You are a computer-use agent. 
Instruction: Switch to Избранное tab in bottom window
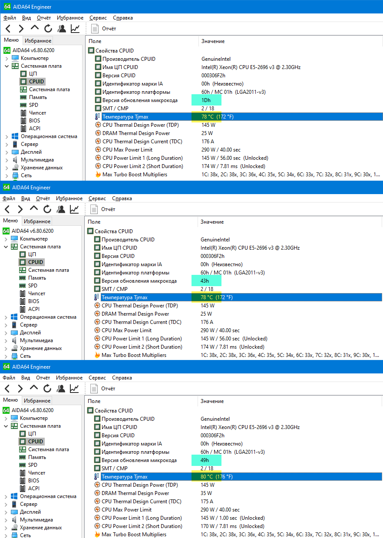tap(37, 400)
